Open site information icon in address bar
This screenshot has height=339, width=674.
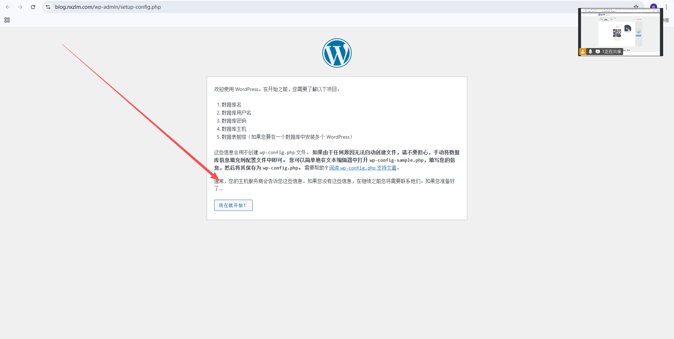[48, 7]
